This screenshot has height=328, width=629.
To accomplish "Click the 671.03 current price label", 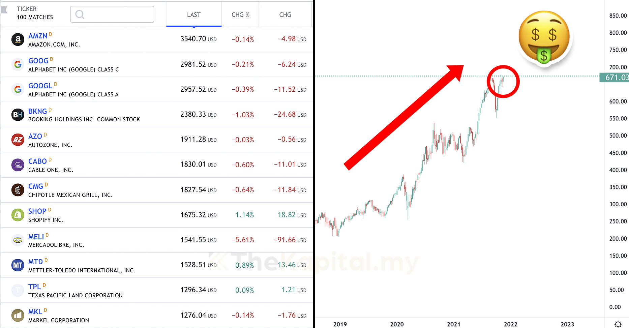I will click(616, 78).
